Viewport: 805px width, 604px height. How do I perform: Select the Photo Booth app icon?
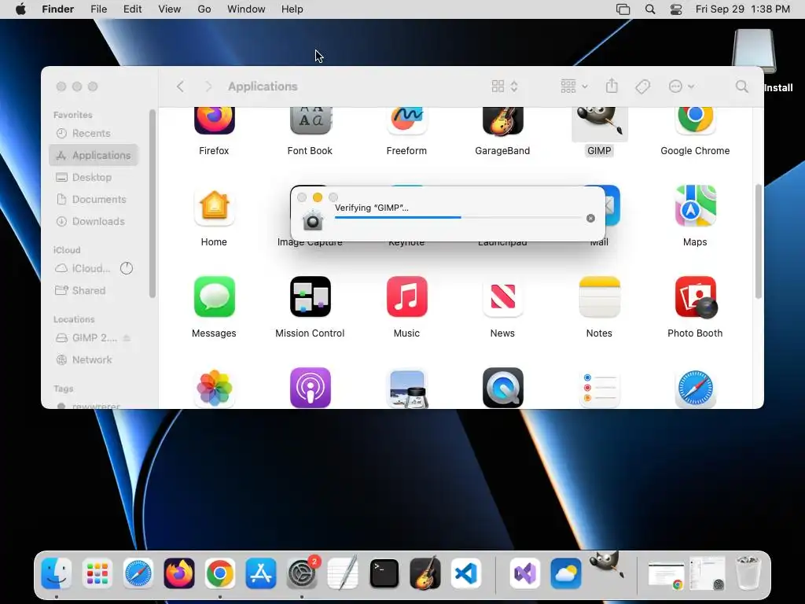tap(695, 296)
